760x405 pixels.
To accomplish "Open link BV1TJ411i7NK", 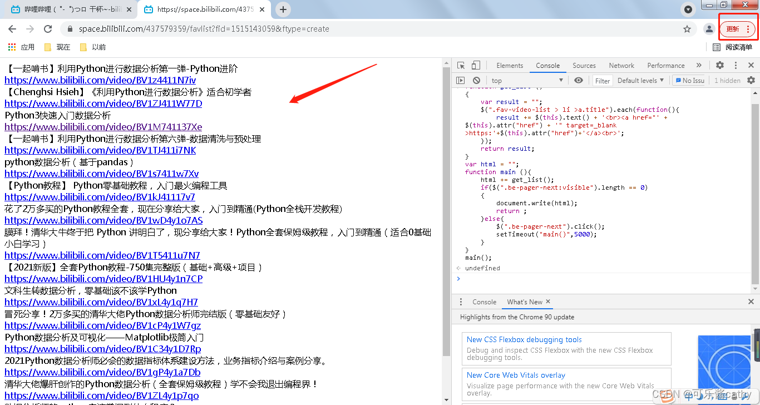I will pyautogui.click(x=100, y=150).
